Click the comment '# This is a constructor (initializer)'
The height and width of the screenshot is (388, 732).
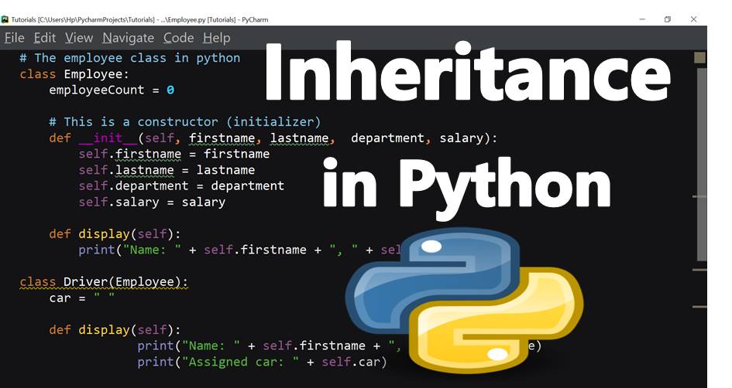185,122
